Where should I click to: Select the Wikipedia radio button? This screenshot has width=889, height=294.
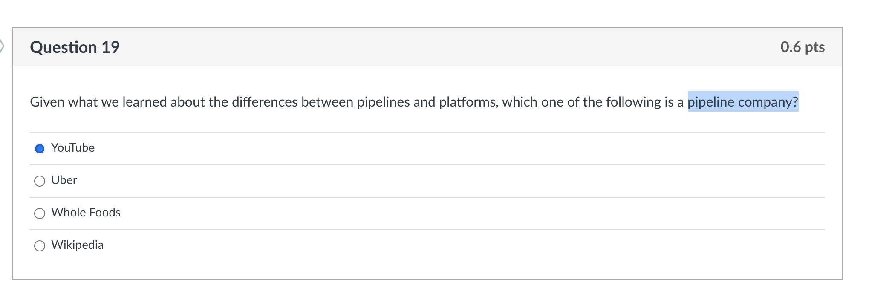(x=40, y=245)
